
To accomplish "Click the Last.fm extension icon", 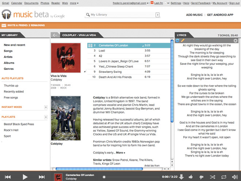I will point(152,3).
